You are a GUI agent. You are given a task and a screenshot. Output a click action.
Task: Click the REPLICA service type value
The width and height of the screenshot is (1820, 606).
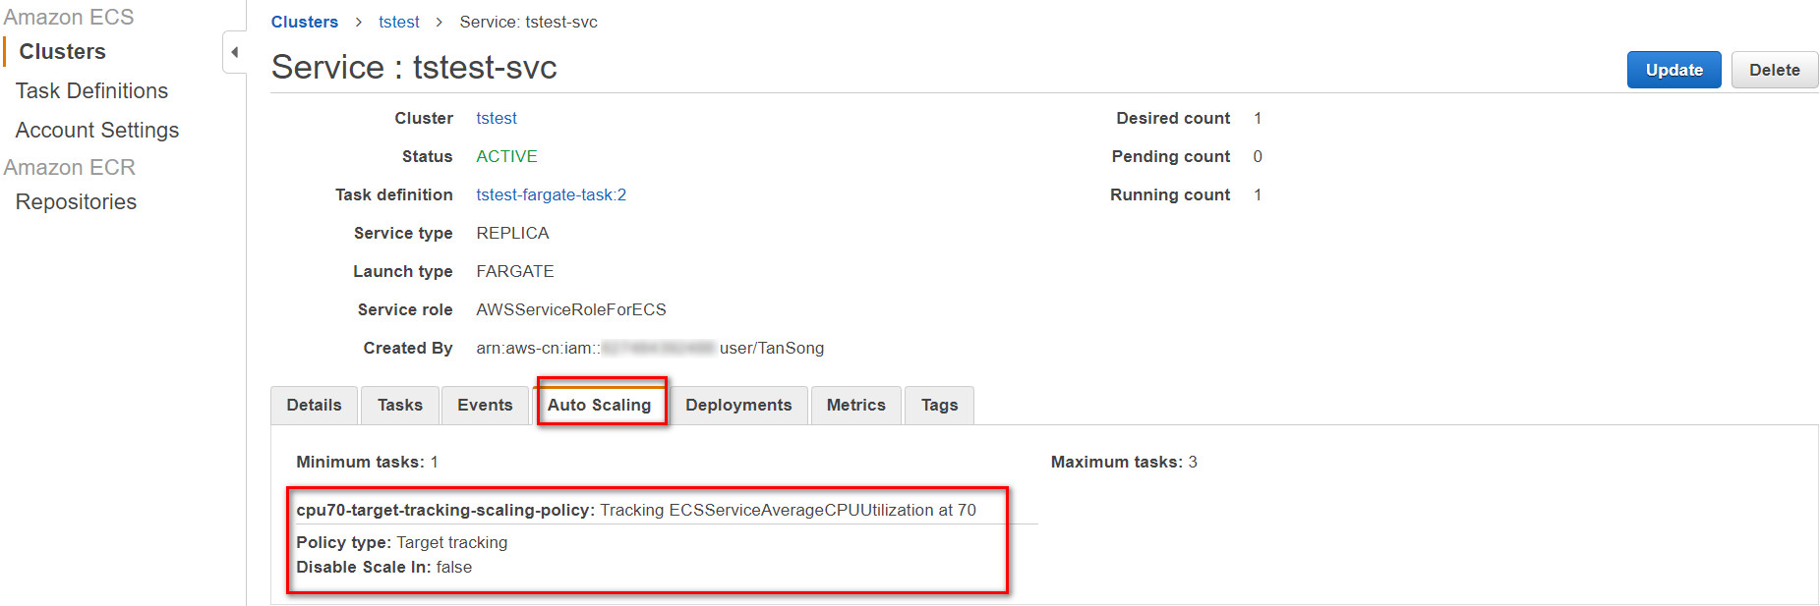pos(512,233)
